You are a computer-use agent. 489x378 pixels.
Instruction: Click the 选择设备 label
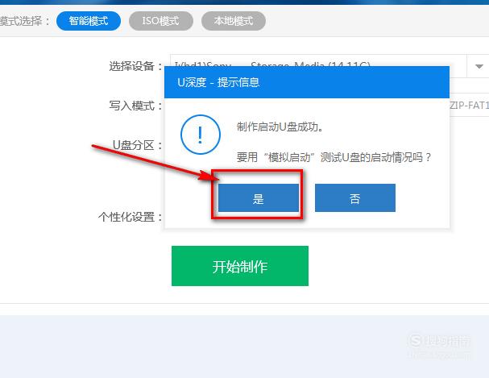click(135, 66)
